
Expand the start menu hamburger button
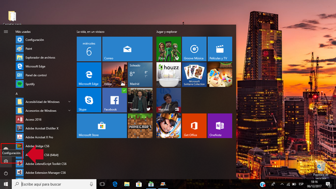6,32
